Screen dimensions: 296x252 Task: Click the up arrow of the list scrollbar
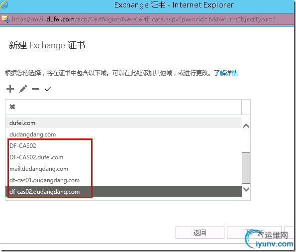pos(246,126)
